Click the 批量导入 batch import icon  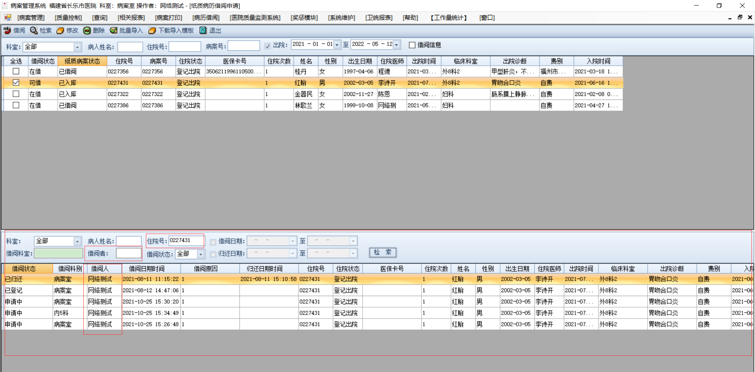114,30
